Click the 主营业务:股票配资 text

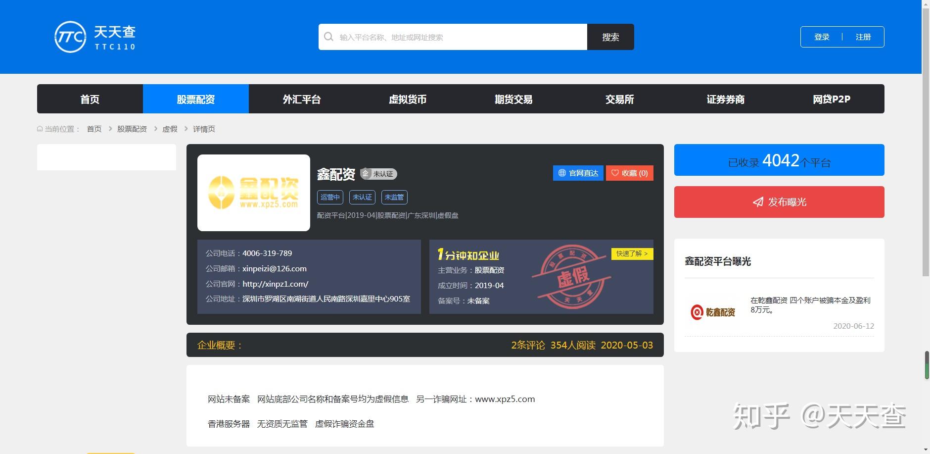tap(471, 270)
